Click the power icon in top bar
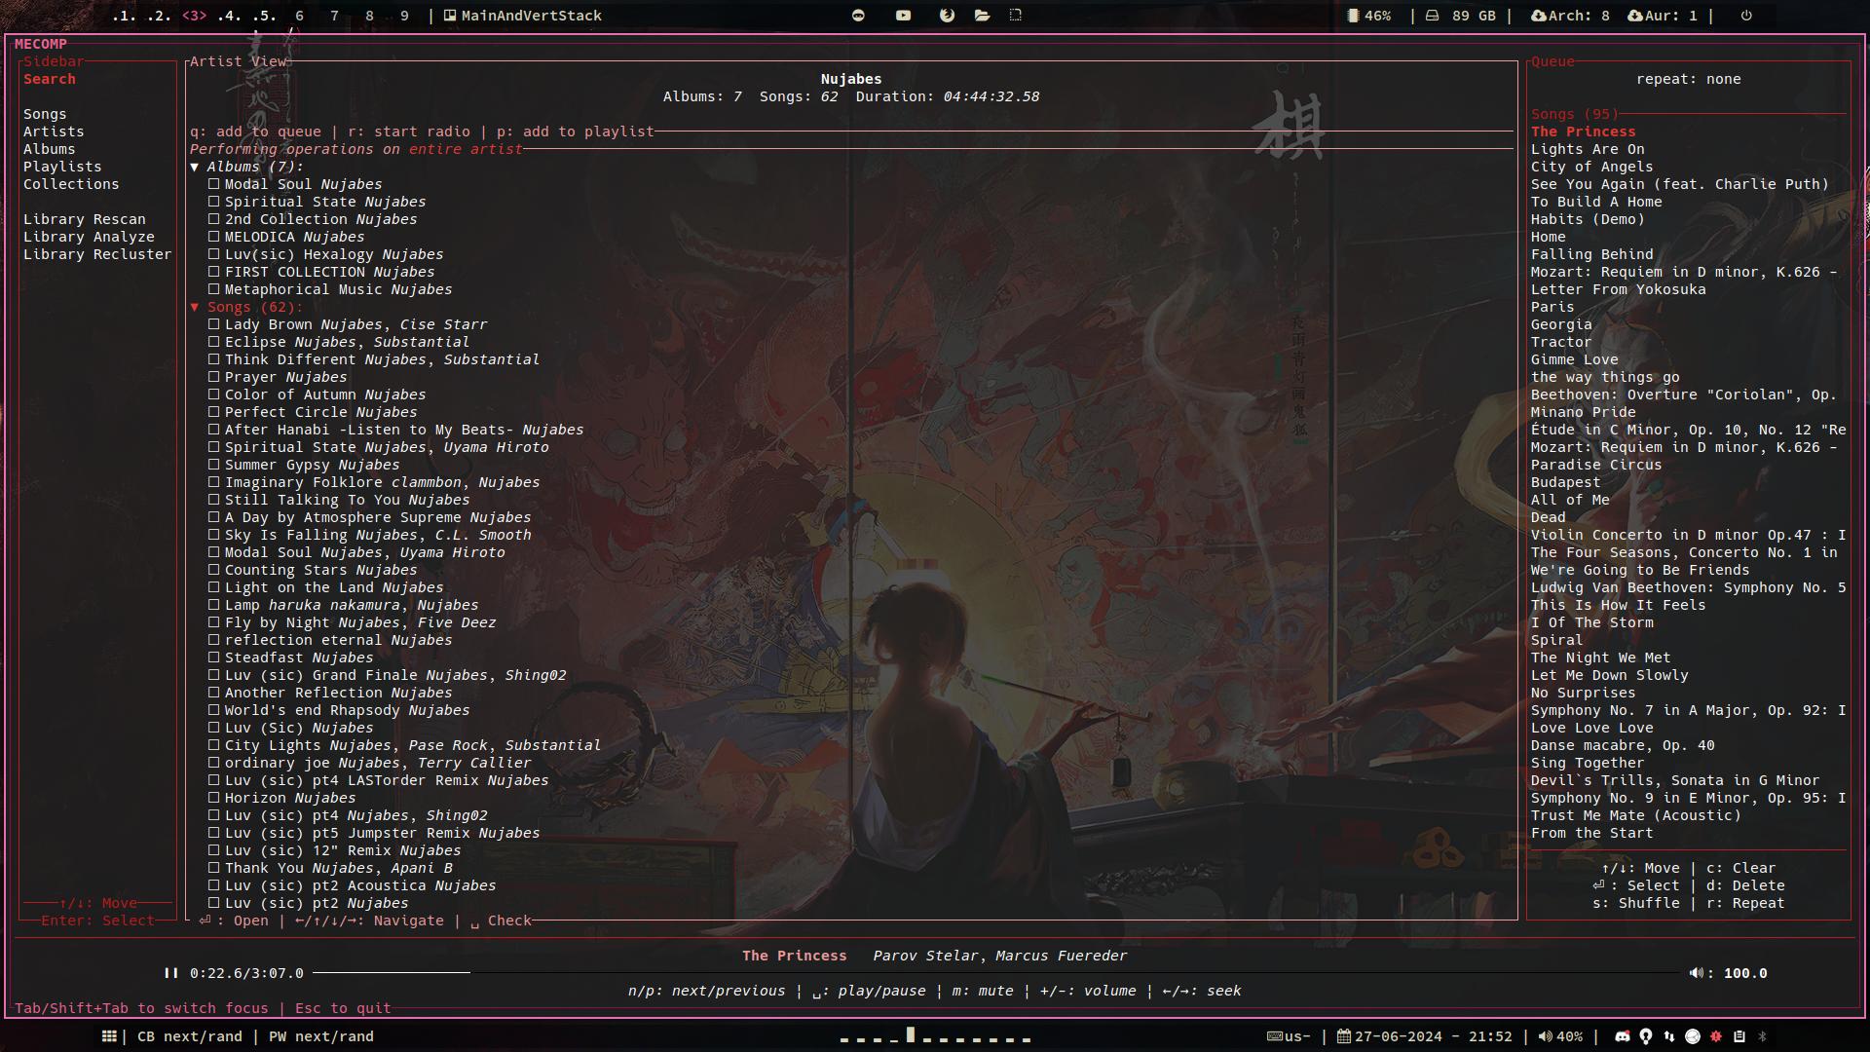This screenshot has height=1052, width=1870. 1746,16
